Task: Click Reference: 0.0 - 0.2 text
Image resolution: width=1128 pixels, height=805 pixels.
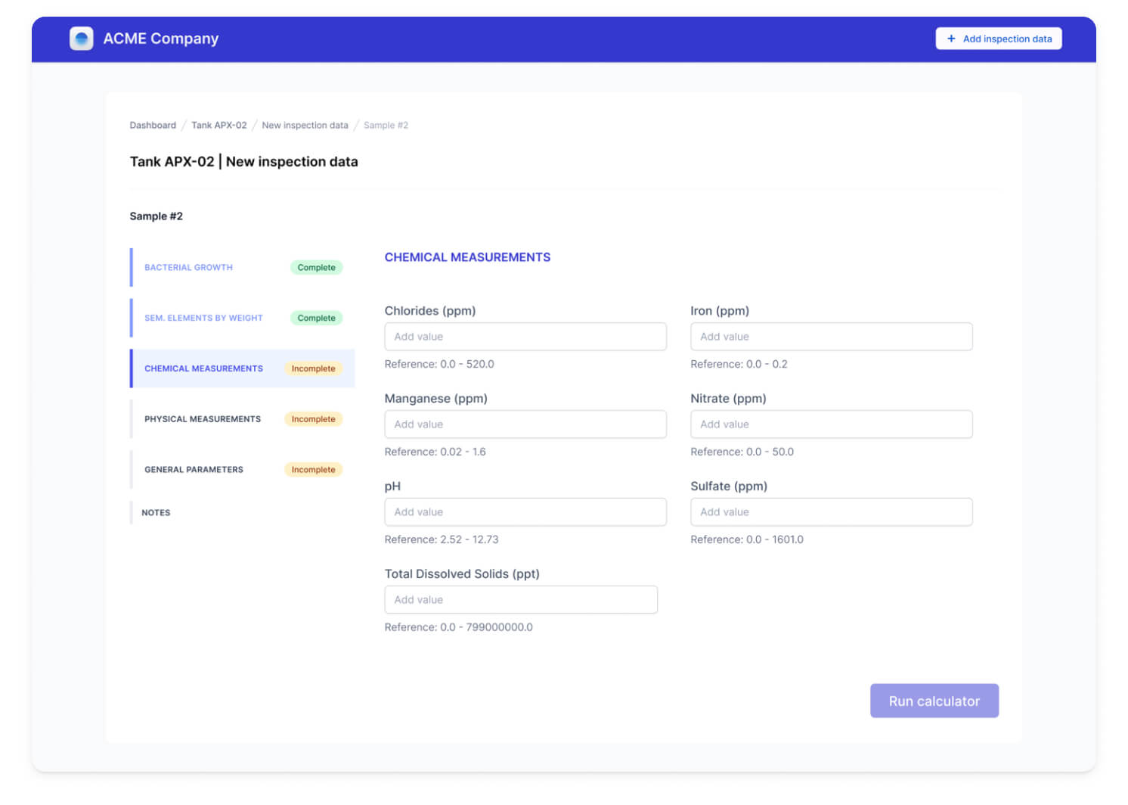Action: point(739,365)
